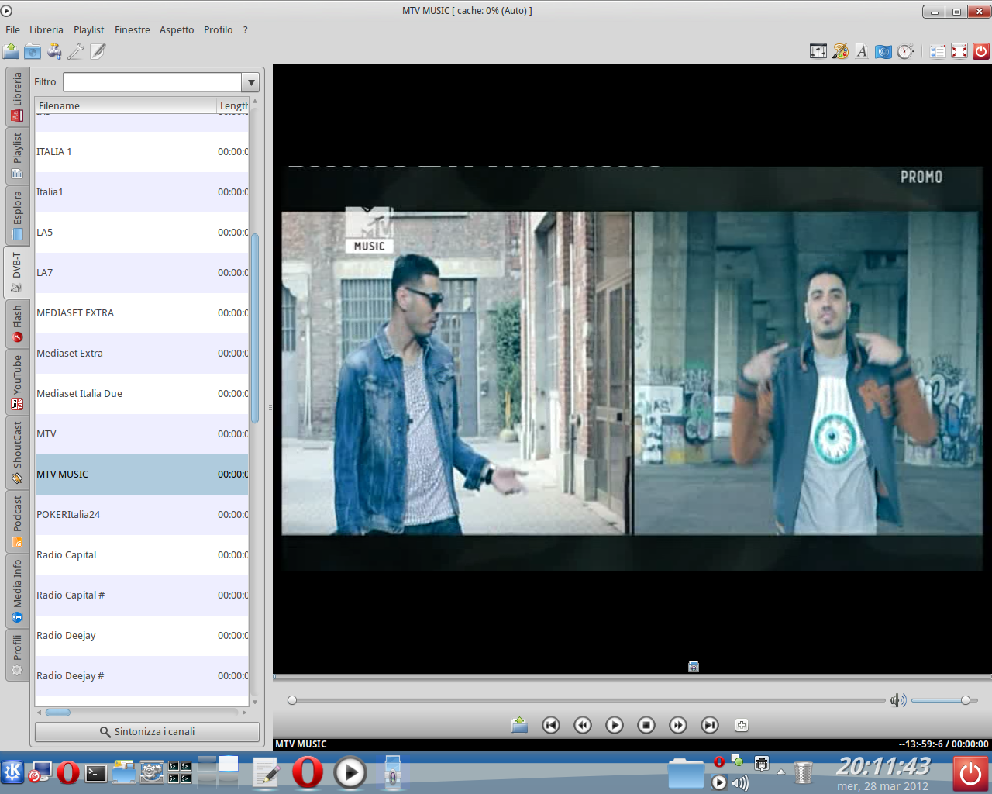The image size is (992, 794).
Task: Switch to the Libreria side tab
Action: 17,97
